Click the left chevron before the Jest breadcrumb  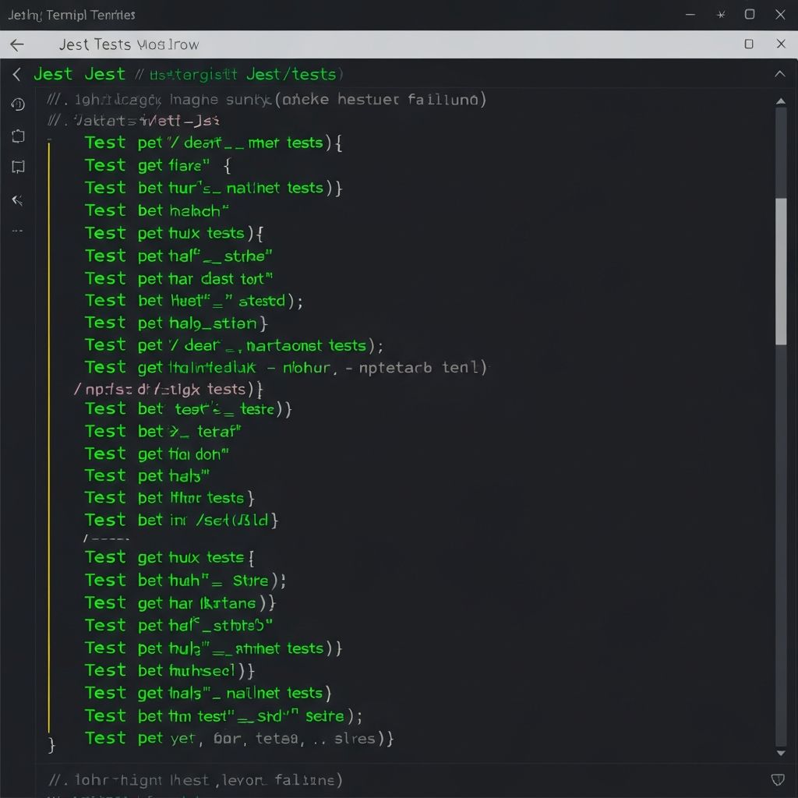[x=17, y=75]
